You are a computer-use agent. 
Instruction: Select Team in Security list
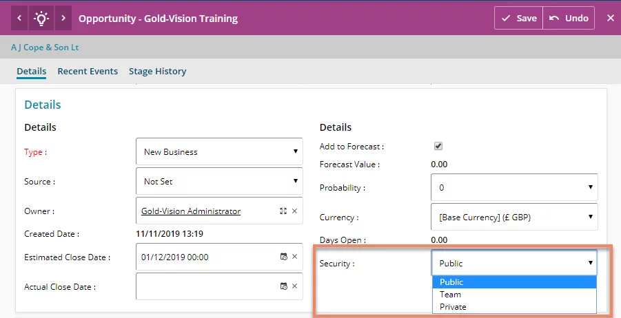coord(514,295)
